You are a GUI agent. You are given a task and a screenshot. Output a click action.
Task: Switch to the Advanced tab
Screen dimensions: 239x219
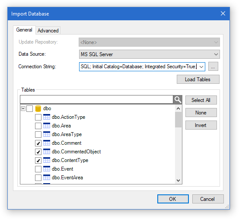[x=48, y=31]
